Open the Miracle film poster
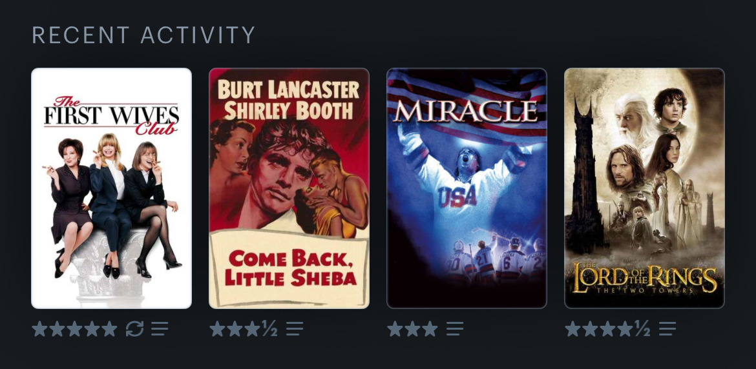 pyautogui.click(x=467, y=188)
